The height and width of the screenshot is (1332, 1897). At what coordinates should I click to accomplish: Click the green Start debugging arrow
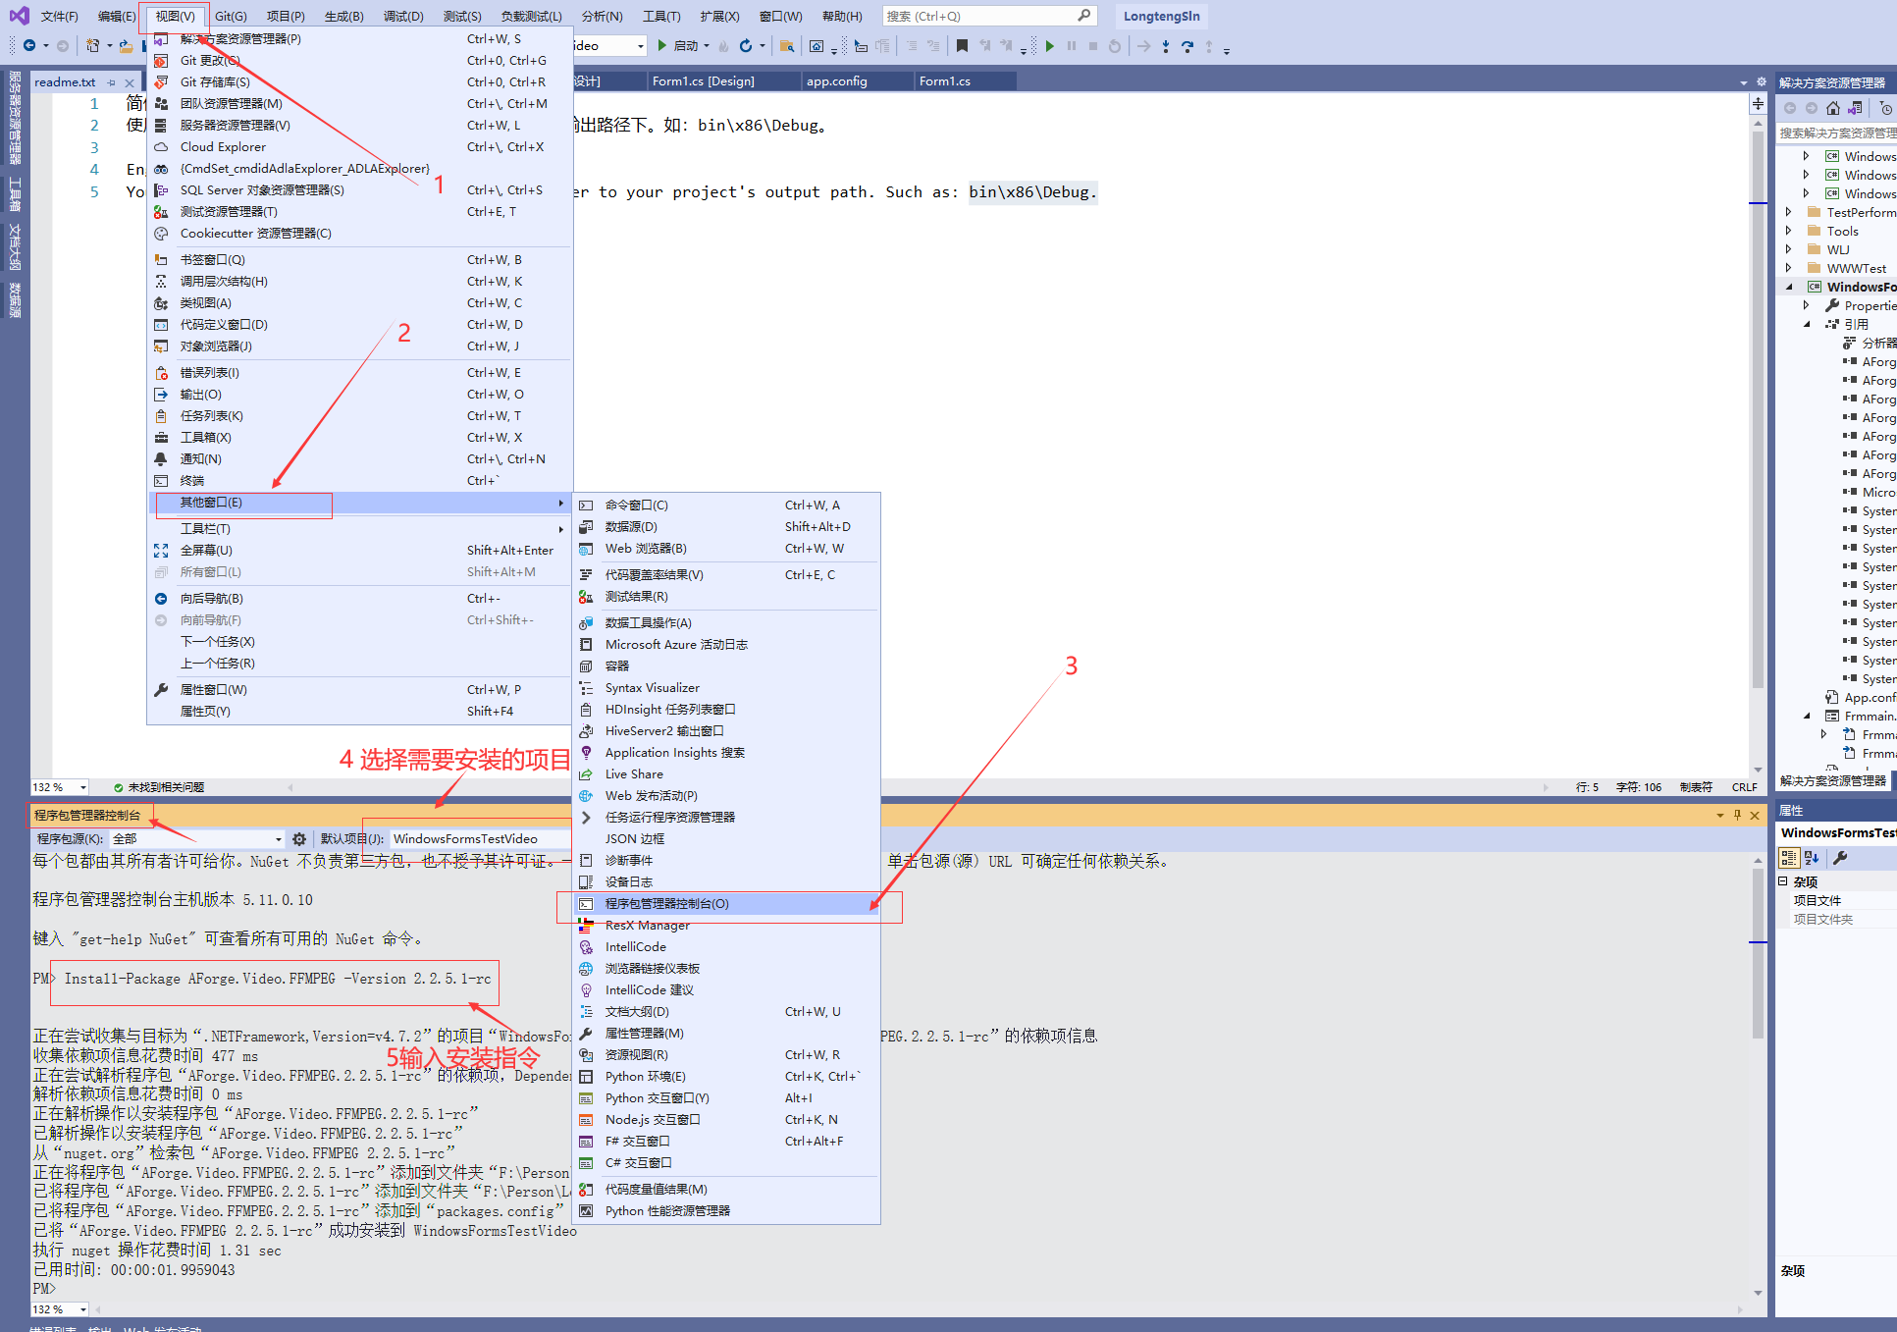pos(662,46)
